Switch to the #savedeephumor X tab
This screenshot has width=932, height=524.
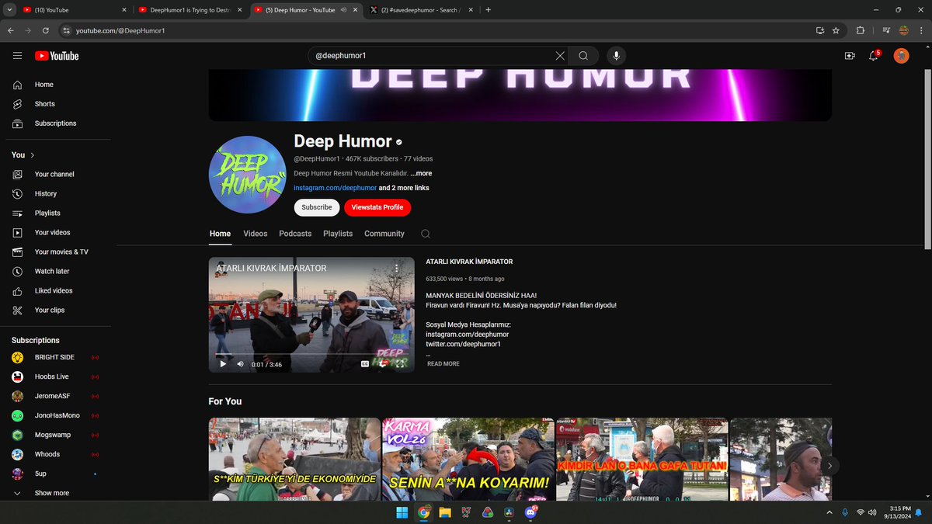(419, 10)
